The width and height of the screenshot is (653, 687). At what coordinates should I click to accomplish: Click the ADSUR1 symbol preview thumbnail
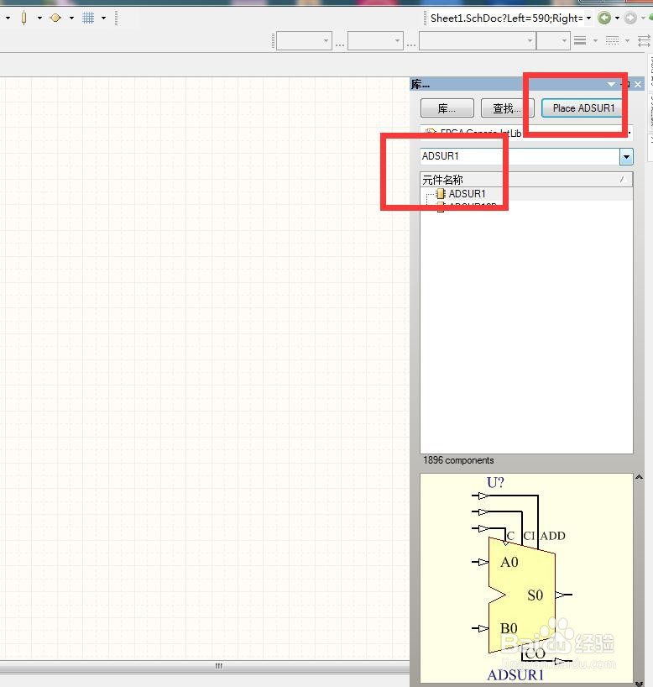526,579
